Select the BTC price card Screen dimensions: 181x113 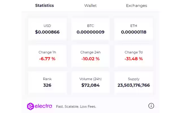click(x=90, y=29)
